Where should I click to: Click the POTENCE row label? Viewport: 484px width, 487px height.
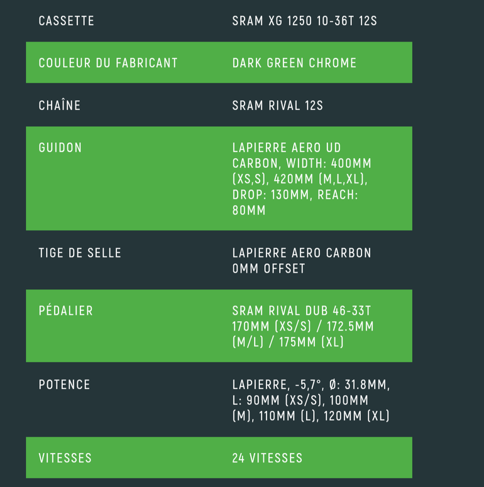[x=64, y=385]
